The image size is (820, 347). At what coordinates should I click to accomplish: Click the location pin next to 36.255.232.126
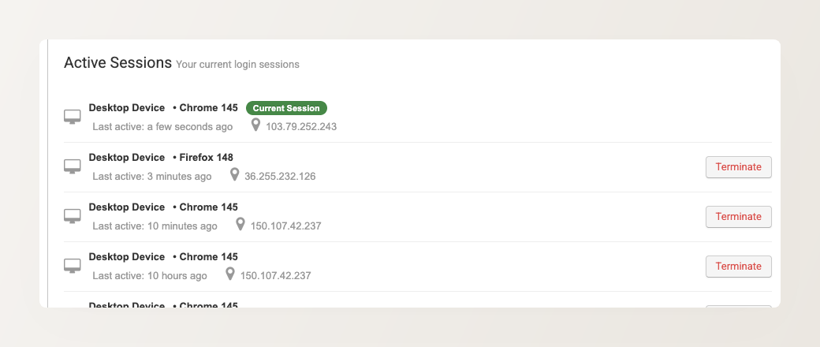[234, 175]
